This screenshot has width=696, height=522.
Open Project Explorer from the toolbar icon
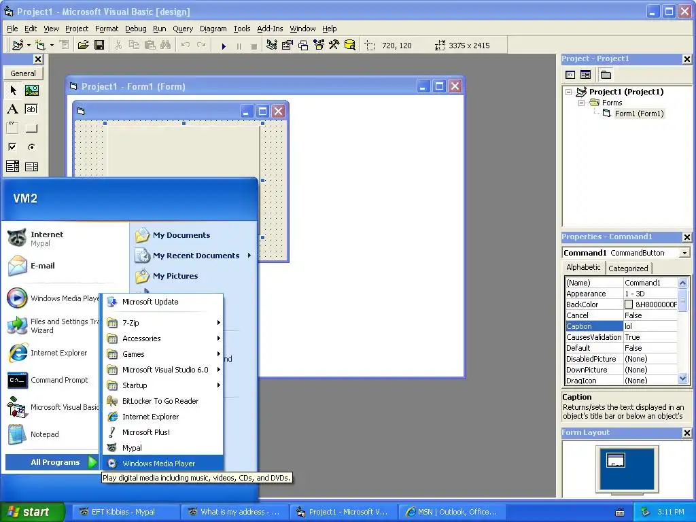click(x=272, y=45)
